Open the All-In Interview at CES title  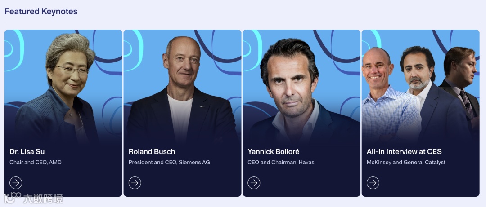coord(404,152)
